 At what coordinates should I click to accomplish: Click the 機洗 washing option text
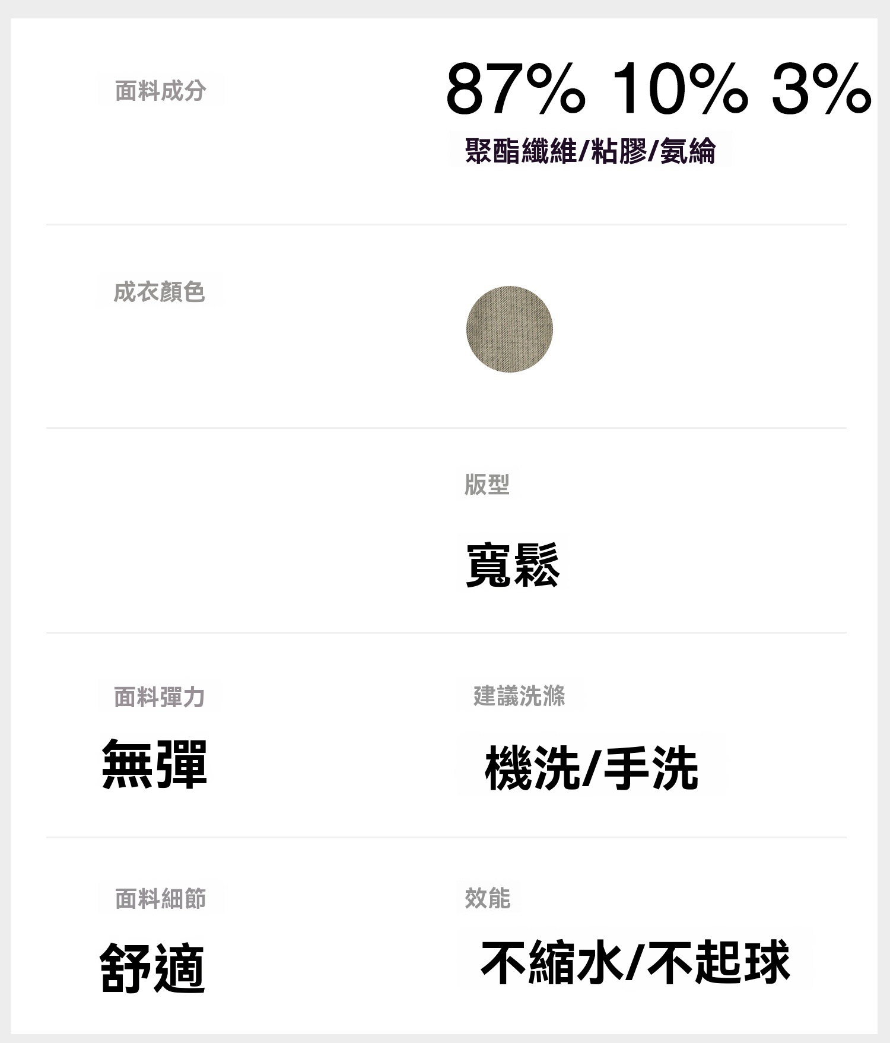pos(532,768)
